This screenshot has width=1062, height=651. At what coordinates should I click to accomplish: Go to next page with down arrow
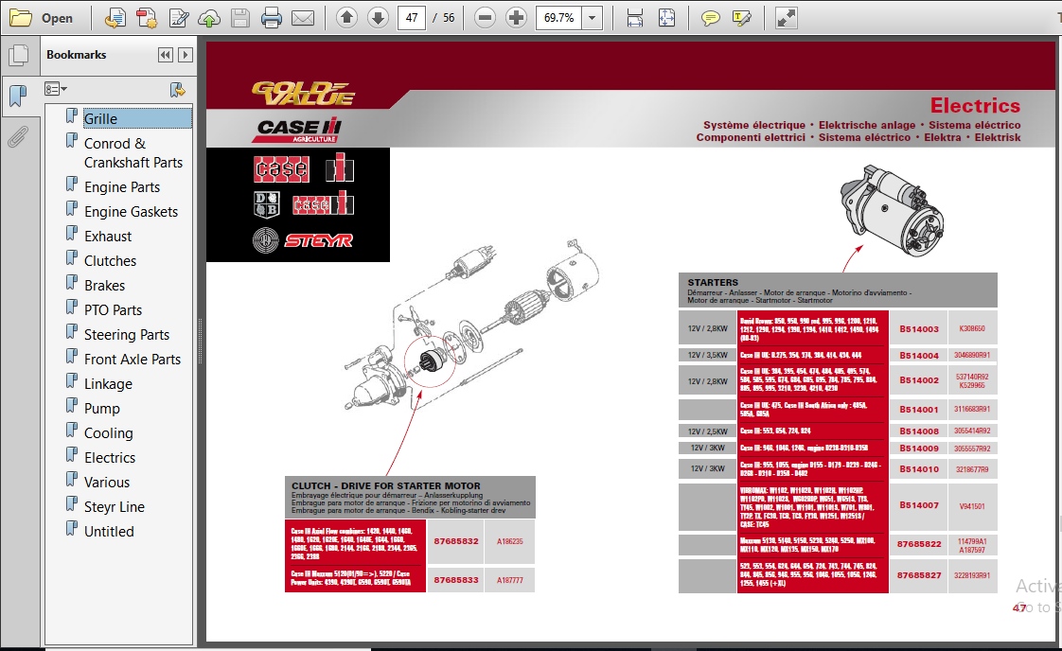tap(378, 18)
